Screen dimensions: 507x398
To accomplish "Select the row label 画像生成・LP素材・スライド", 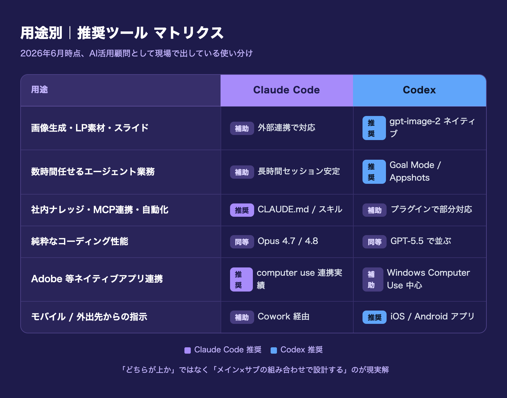I will click(x=90, y=128).
